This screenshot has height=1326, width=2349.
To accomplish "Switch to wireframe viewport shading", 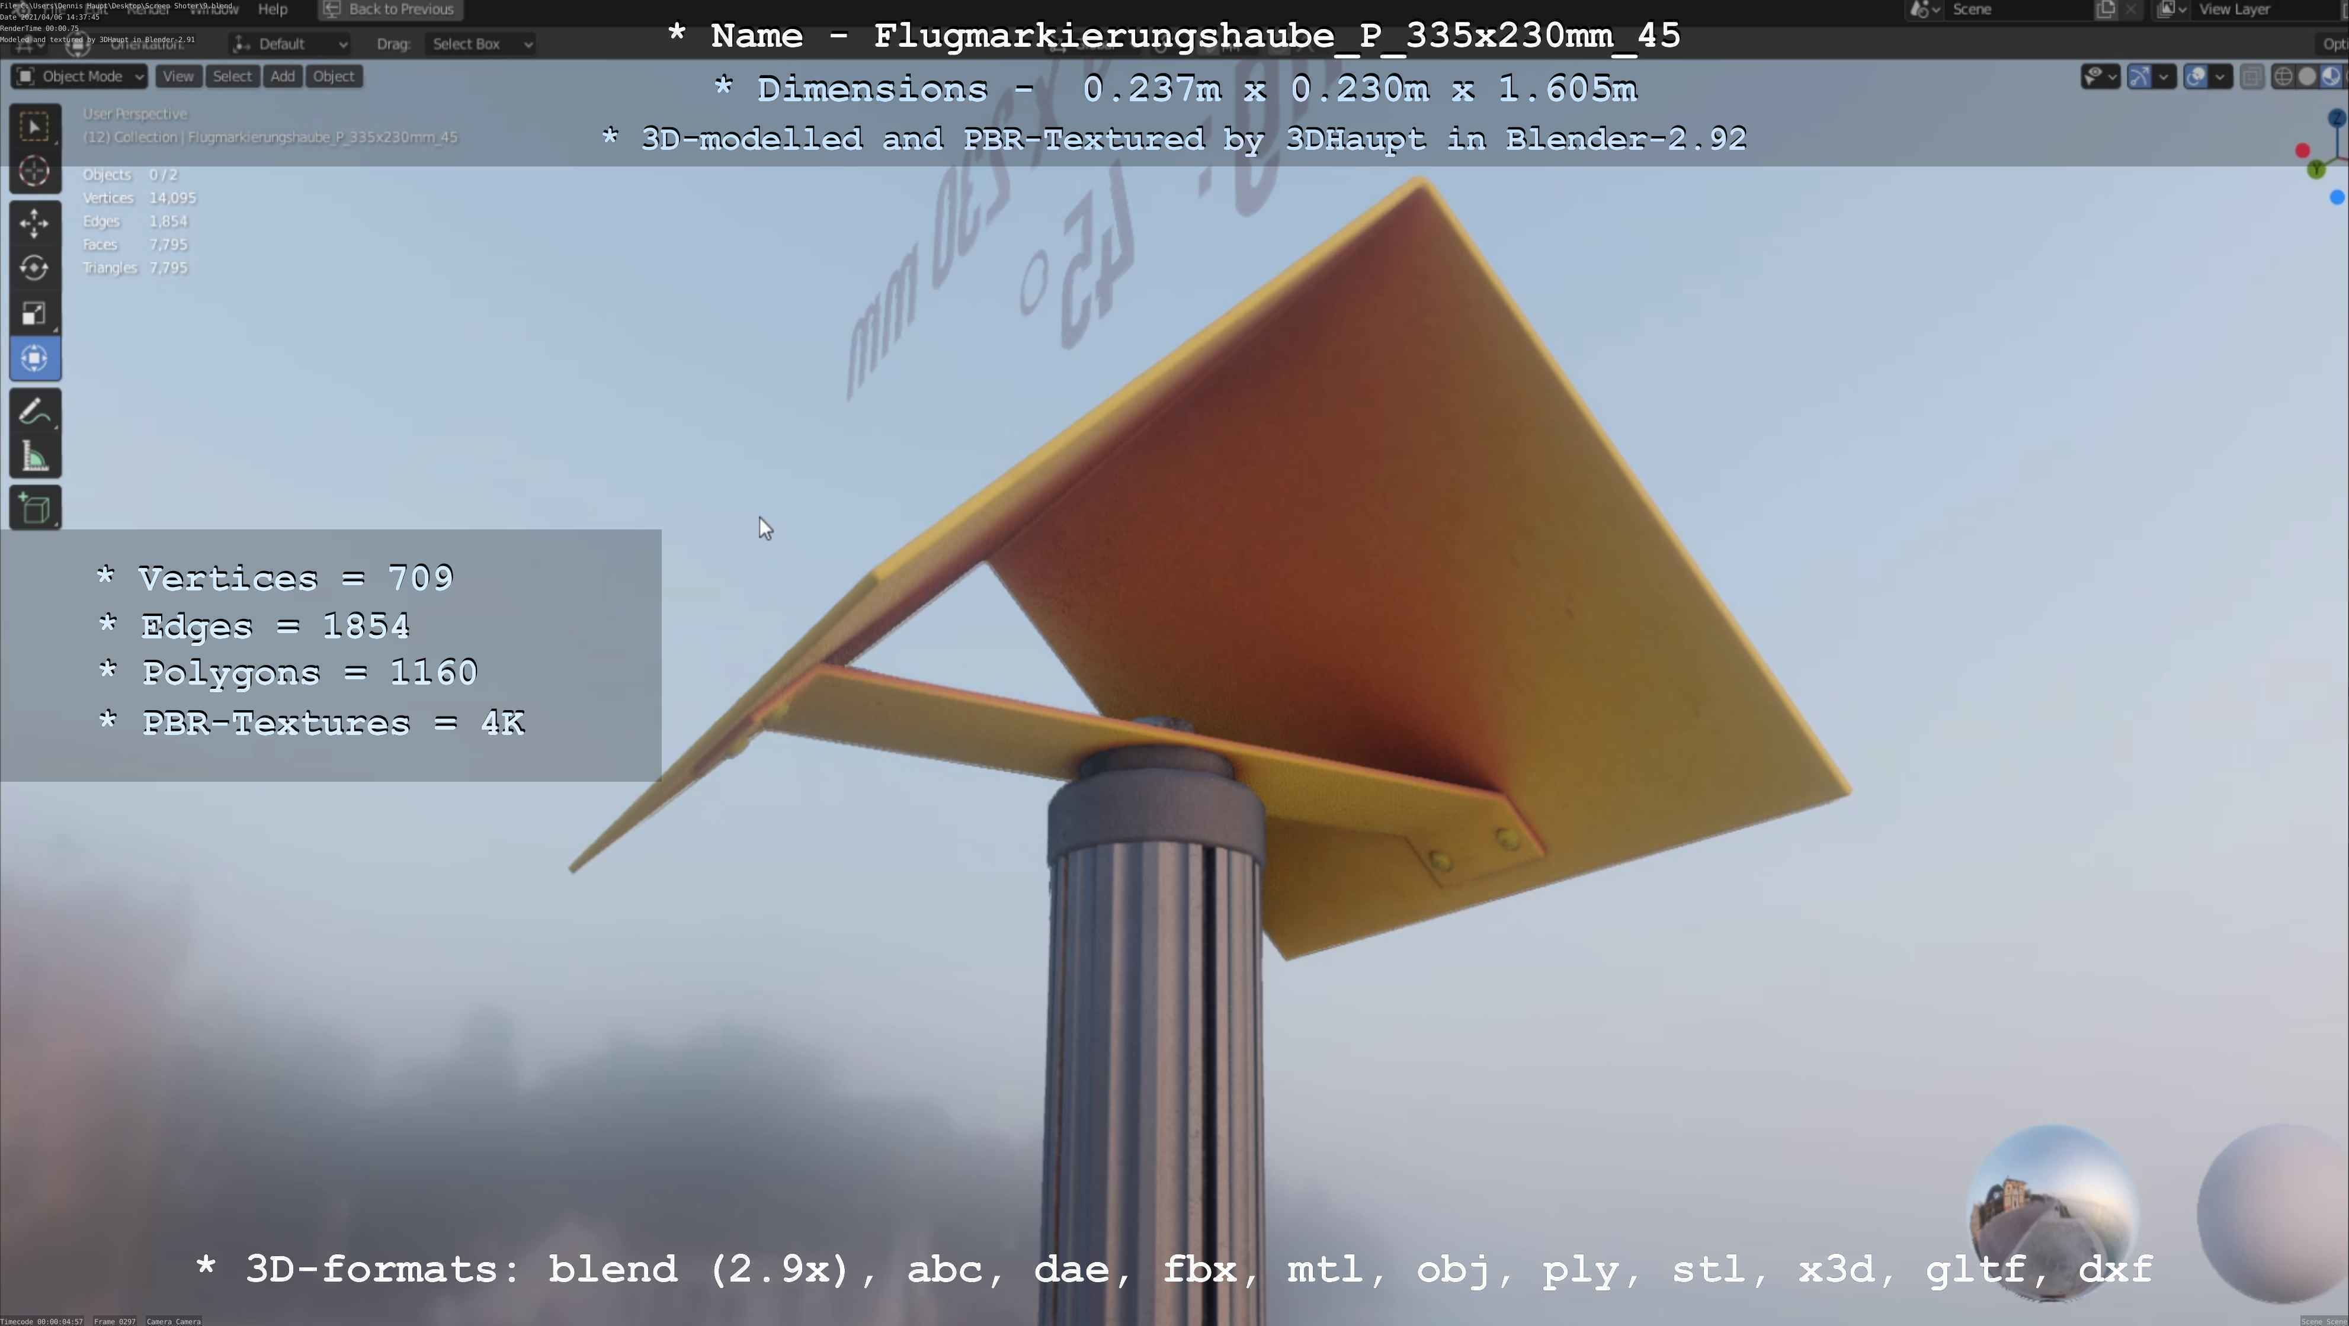I will pyautogui.click(x=2283, y=76).
